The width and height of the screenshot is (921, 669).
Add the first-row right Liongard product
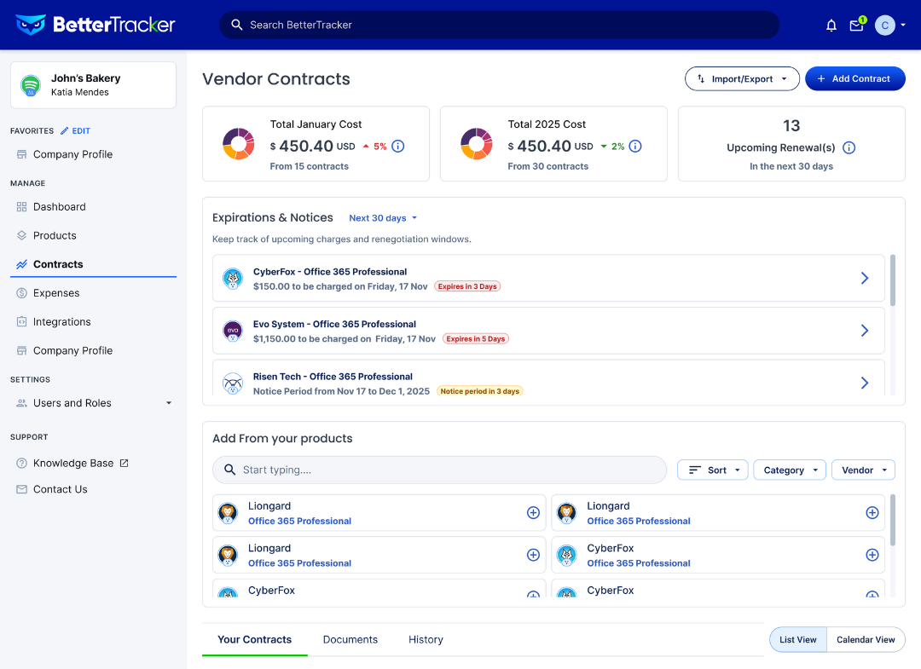[872, 513]
